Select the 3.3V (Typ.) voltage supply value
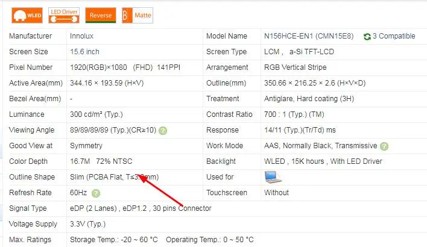This screenshot has height=247, width=427. click(87, 224)
